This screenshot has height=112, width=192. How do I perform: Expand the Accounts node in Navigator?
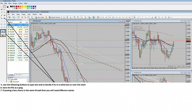coord(9,82)
